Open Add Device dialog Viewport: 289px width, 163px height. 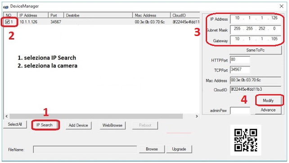pyautogui.click(x=78, y=125)
